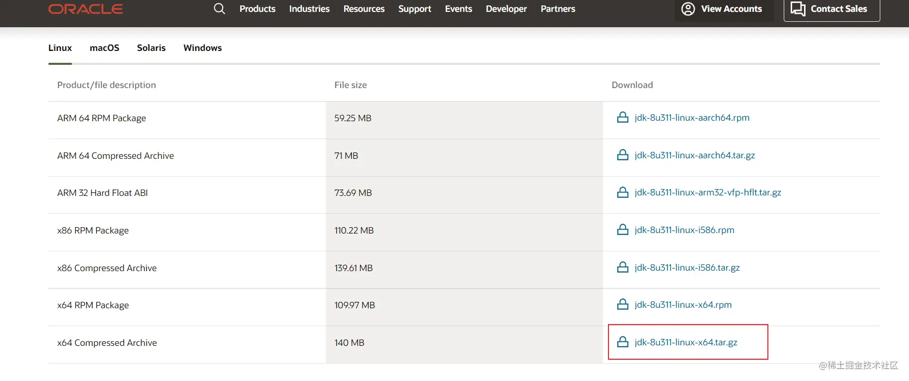This screenshot has width=909, height=381.
Task: Open the Developer menu
Action: [506, 9]
